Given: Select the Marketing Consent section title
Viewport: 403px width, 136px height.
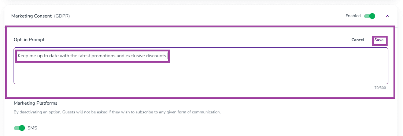Looking at the screenshot, I should (32, 16).
